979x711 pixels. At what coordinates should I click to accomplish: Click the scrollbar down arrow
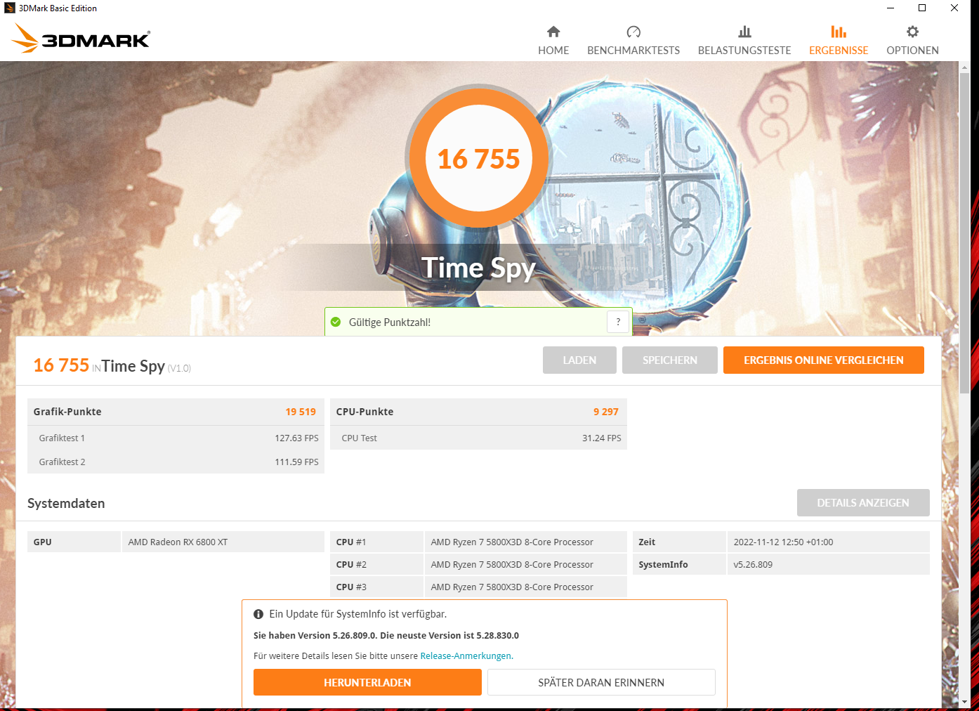[x=965, y=701]
